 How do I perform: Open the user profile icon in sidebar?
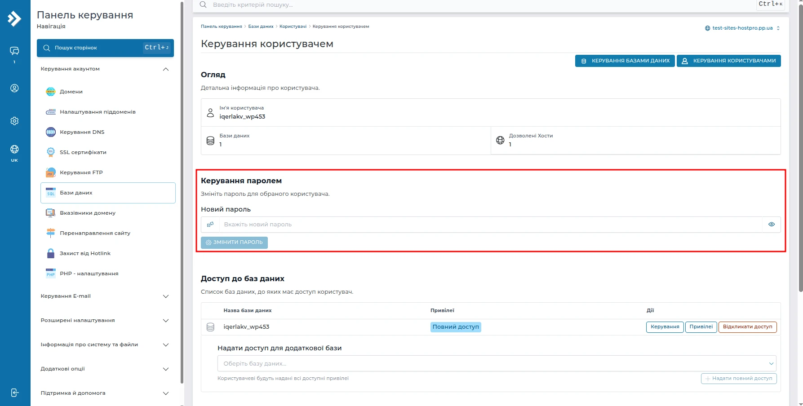pos(14,88)
